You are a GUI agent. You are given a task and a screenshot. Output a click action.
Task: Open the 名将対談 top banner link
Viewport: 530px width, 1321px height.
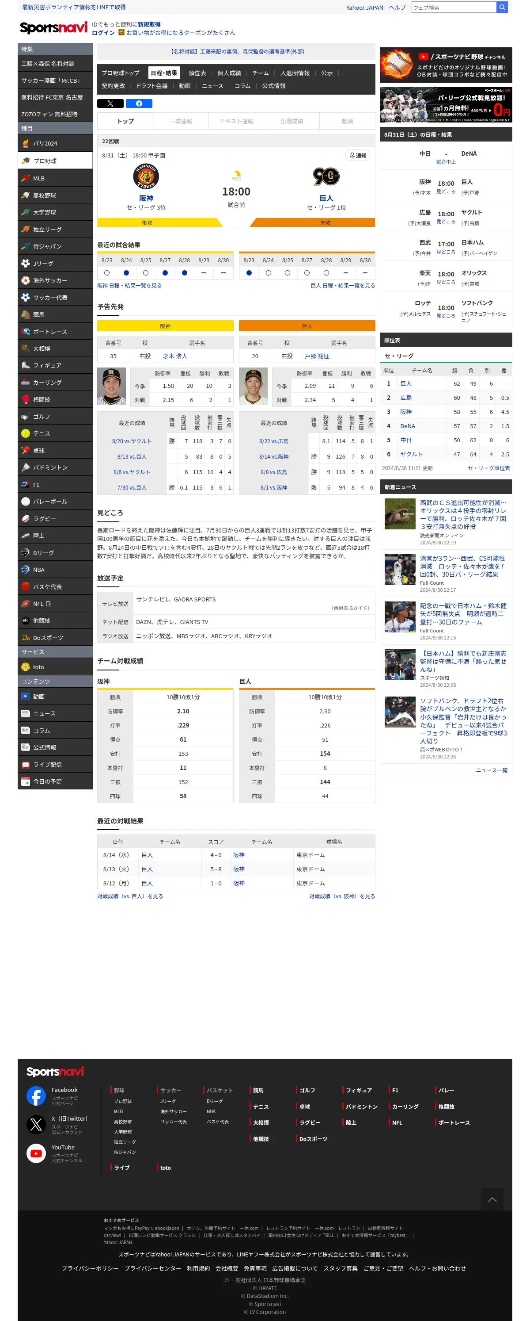point(237,51)
